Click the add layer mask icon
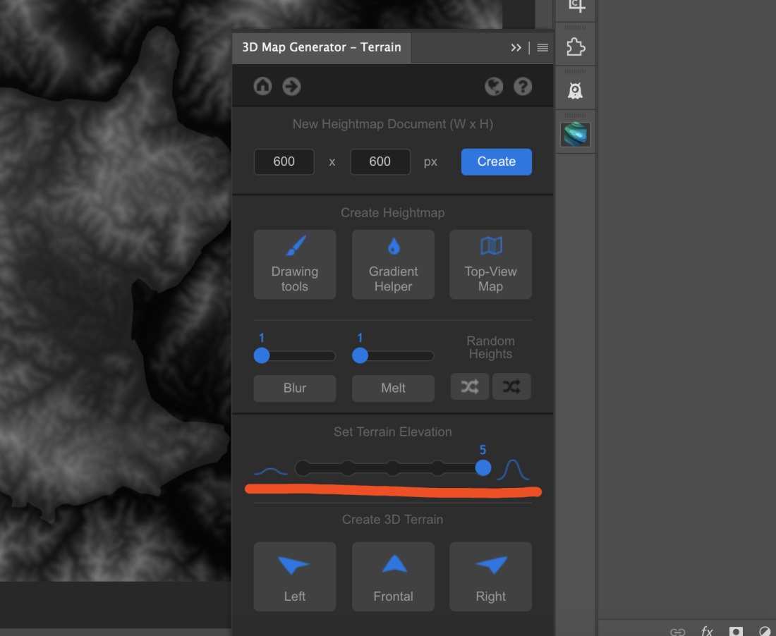The width and height of the screenshot is (776, 636). click(736, 632)
